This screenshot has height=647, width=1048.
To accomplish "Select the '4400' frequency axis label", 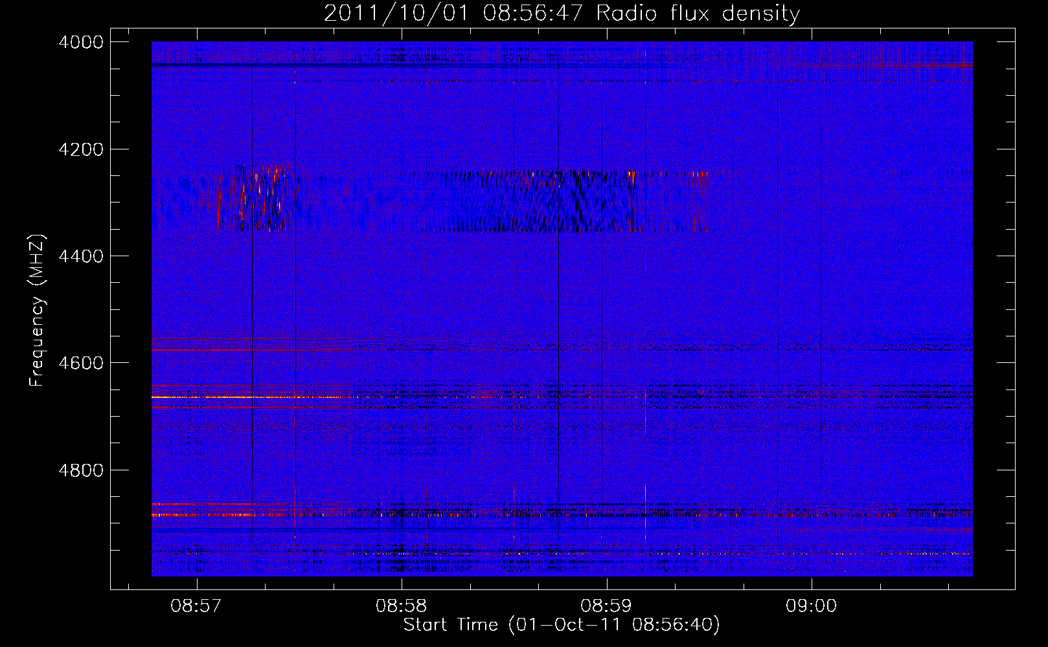I will (x=81, y=256).
